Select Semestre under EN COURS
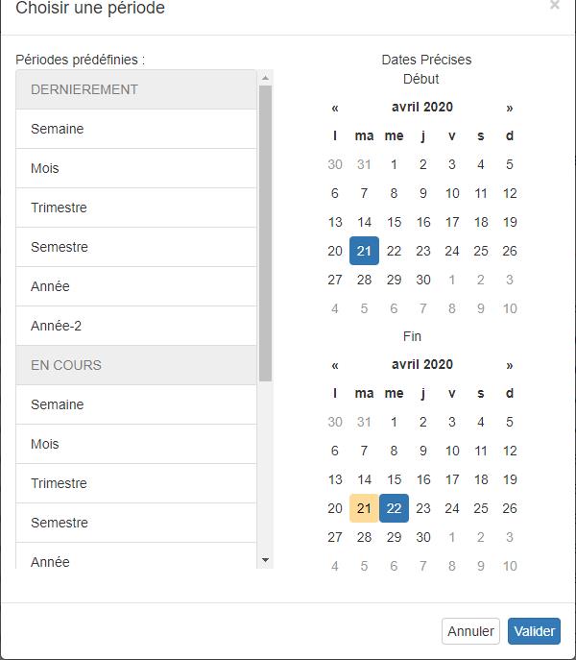Screen dimensions: 576x660 point(136,523)
